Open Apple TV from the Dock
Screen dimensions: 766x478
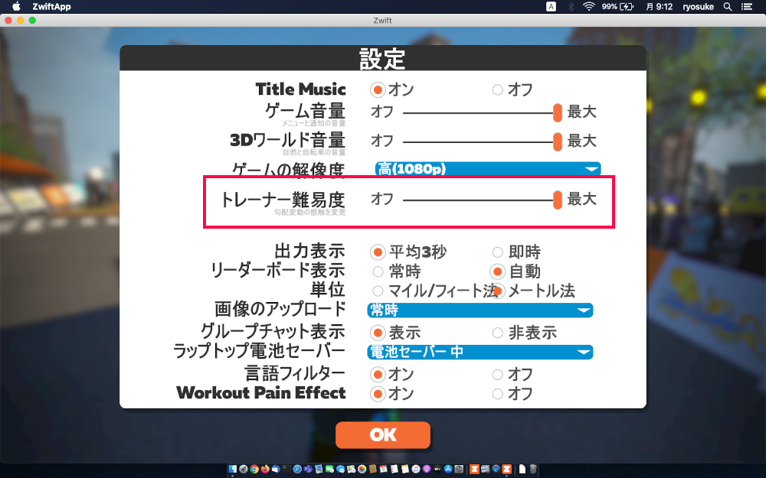click(x=437, y=470)
